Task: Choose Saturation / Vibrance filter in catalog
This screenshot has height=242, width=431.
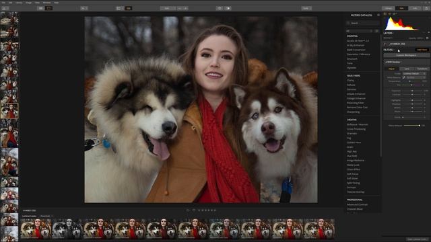Action: (358, 54)
